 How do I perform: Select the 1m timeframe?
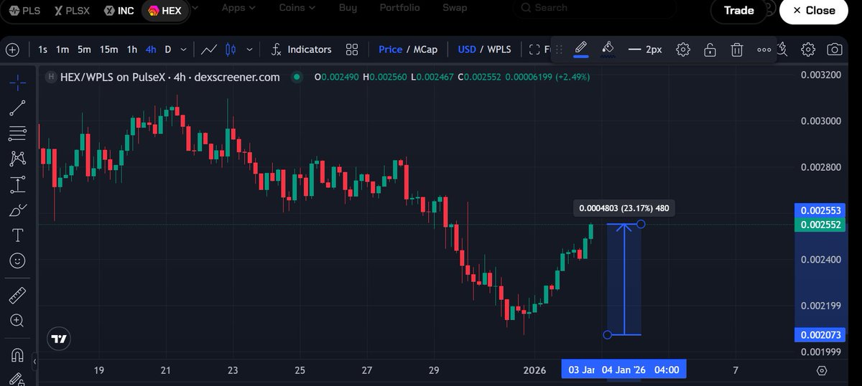[62, 50]
